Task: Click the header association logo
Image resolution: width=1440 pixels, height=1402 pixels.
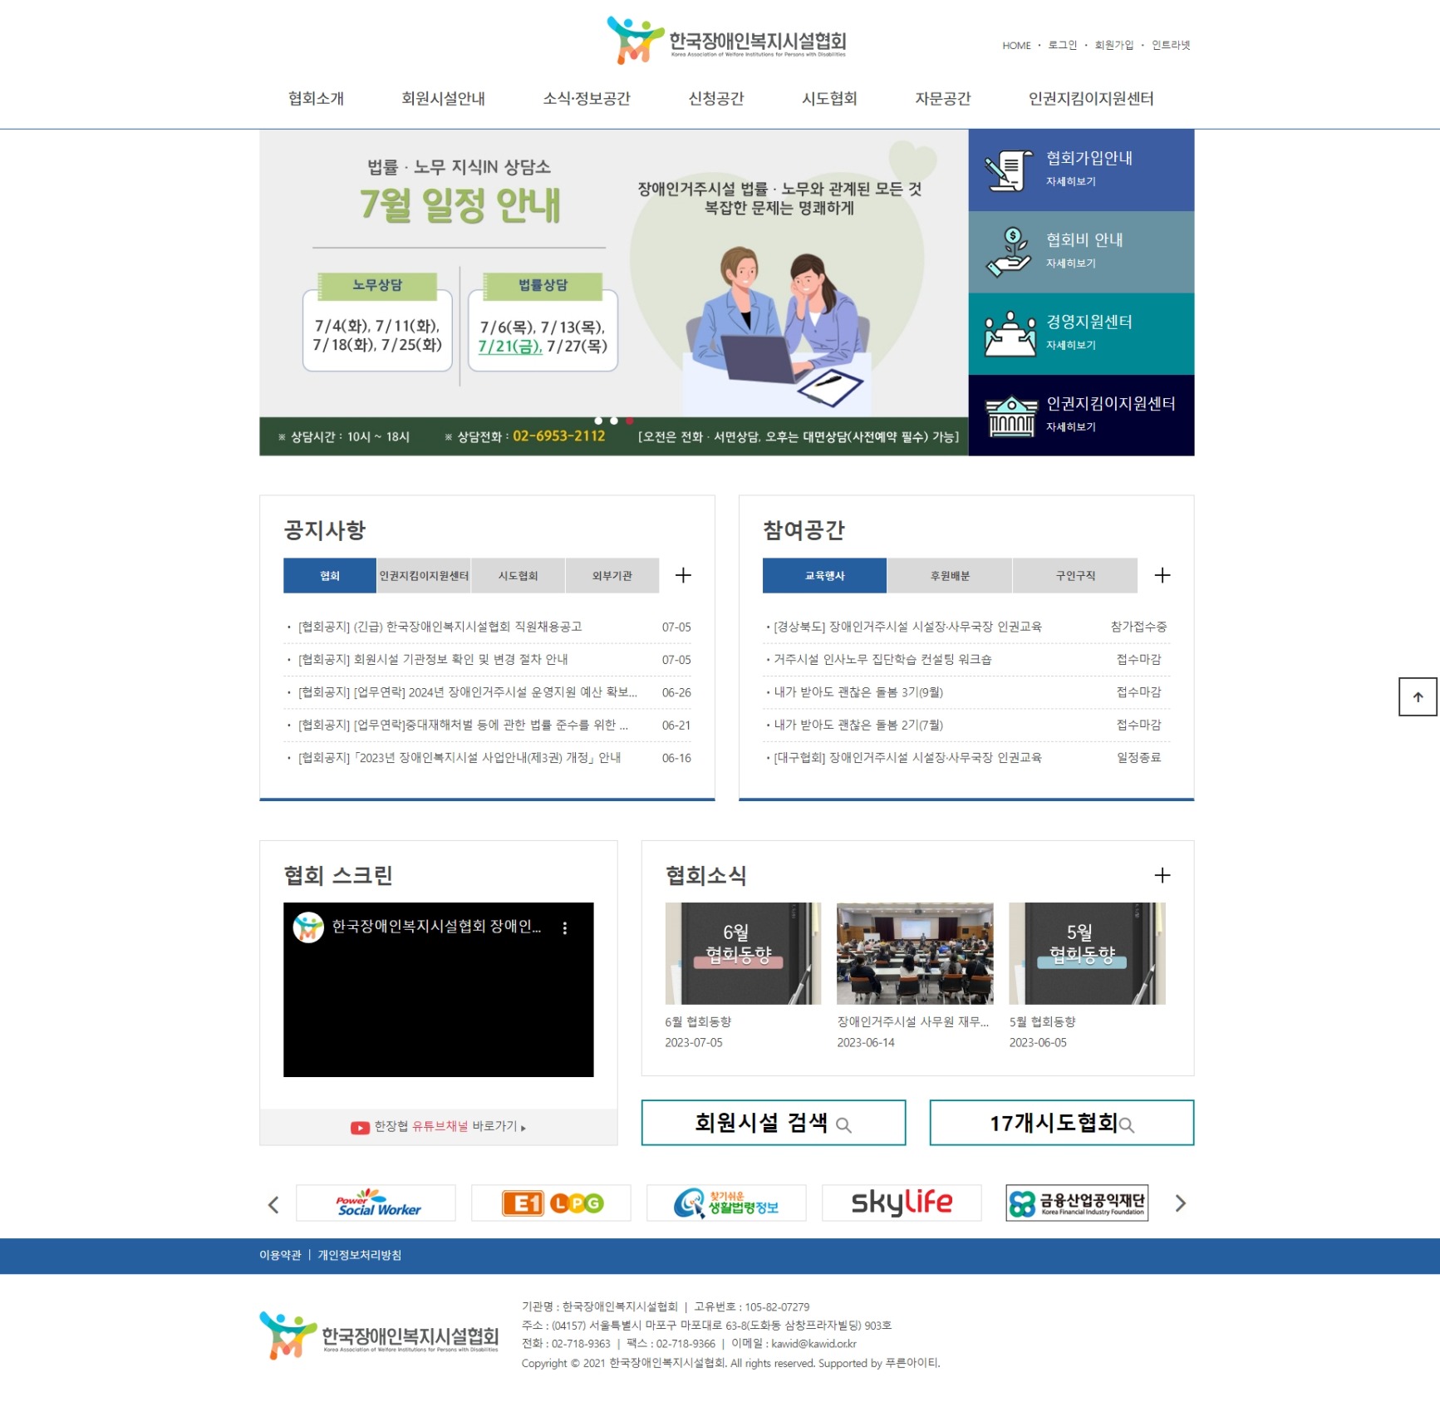Action: (726, 41)
